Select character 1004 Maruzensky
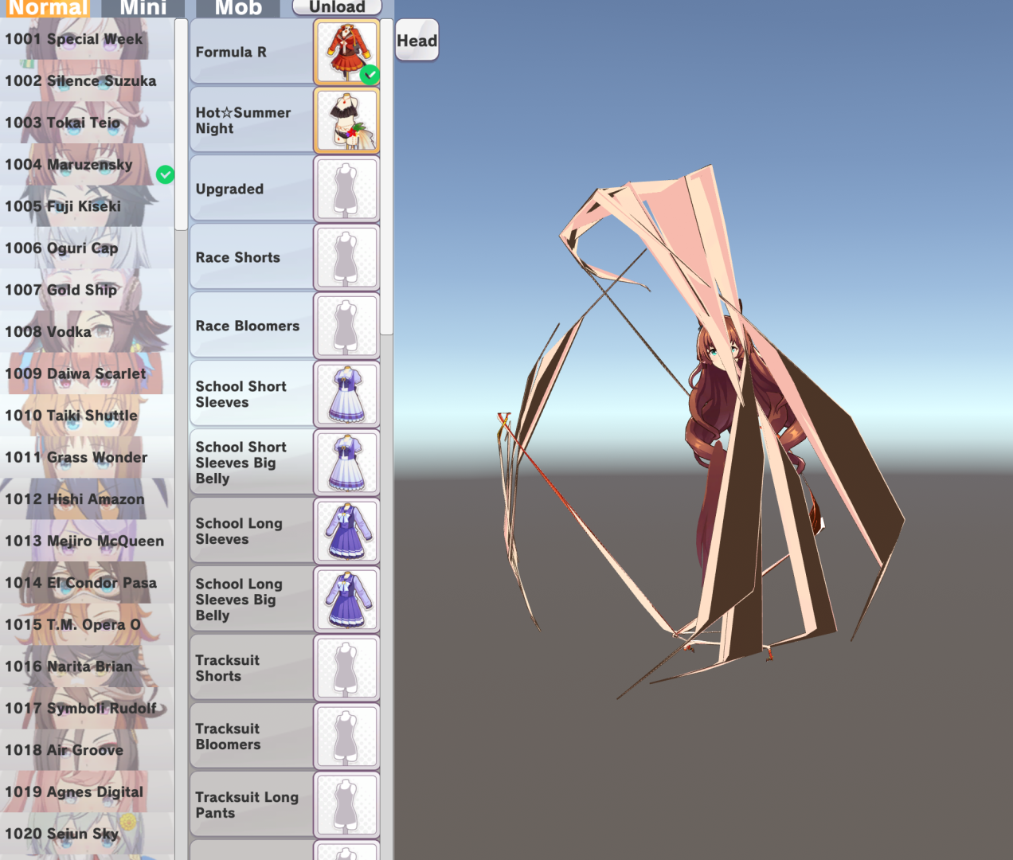Screen dimensions: 1013x860 coord(87,164)
